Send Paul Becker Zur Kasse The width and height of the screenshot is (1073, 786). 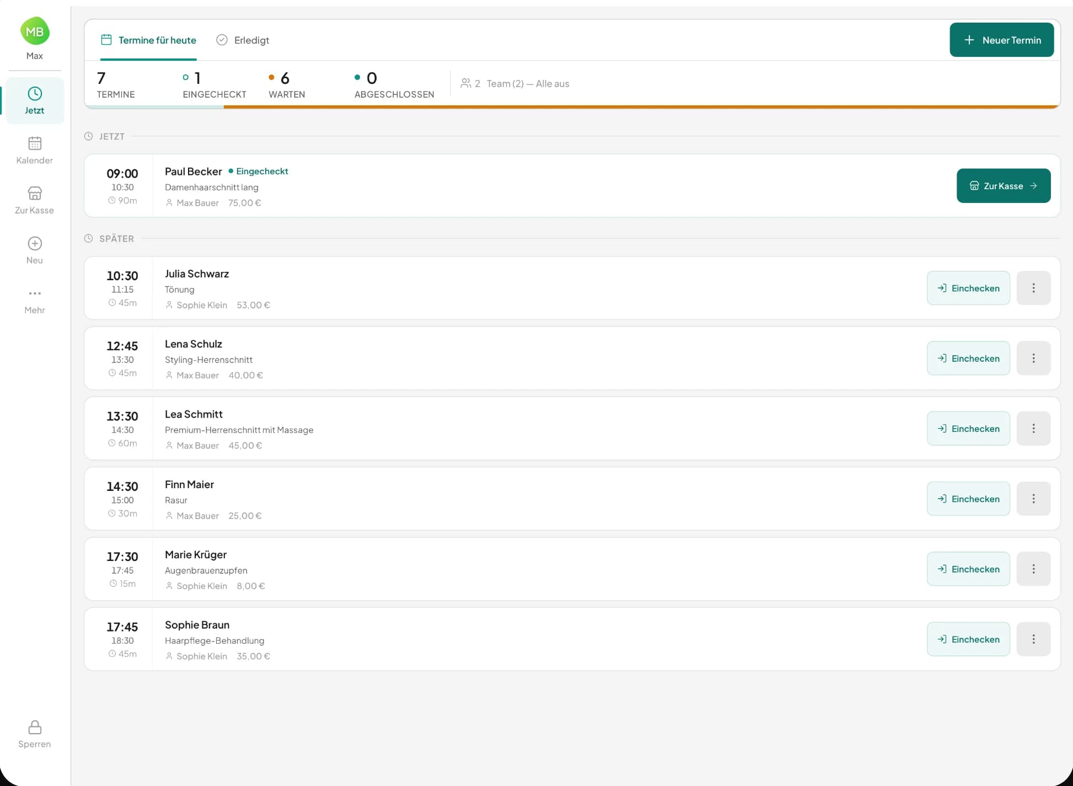(1004, 186)
